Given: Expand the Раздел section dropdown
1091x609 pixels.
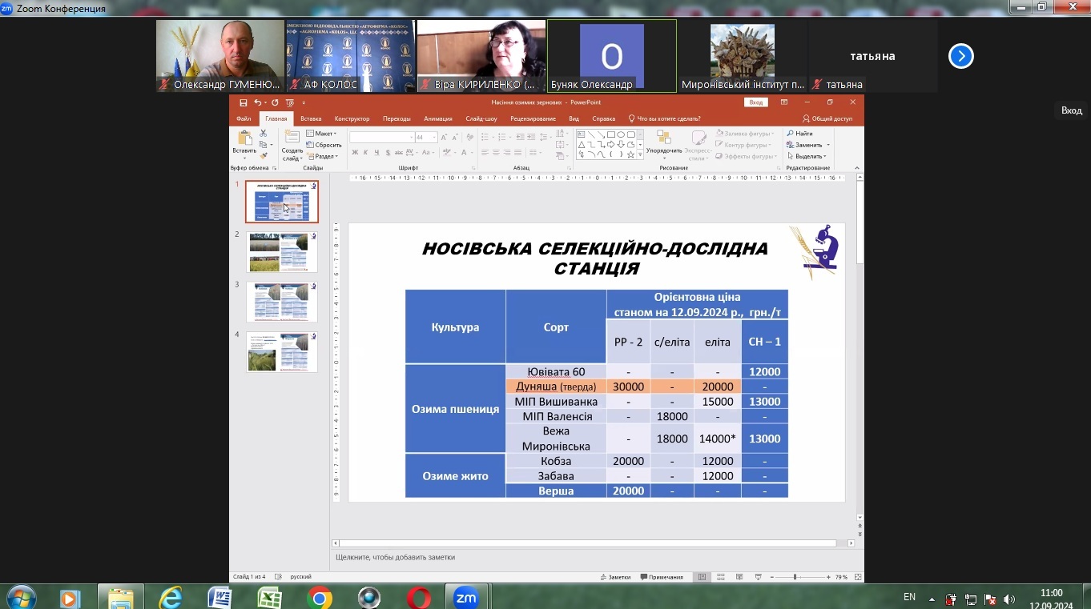Looking at the screenshot, I should point(323,156).
